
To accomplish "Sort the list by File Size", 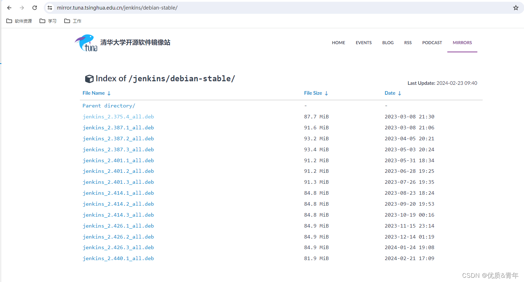I will [x=316, y=93].
